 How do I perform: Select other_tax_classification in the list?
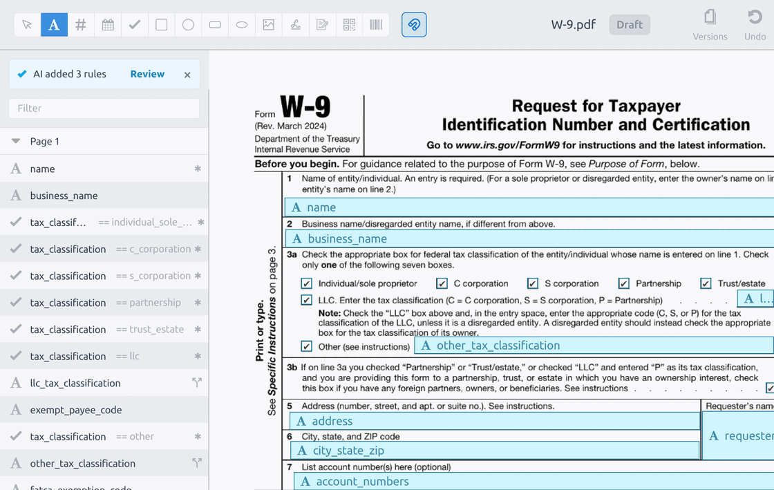[104, 463]
